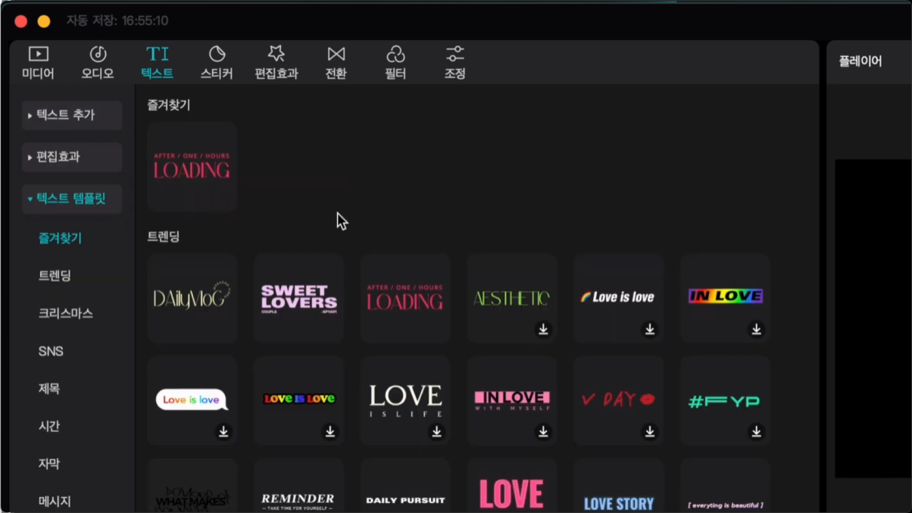Choose the pink LOVE template thumbnail
This screenshot has height=513, width=912.
coord(512,486)
